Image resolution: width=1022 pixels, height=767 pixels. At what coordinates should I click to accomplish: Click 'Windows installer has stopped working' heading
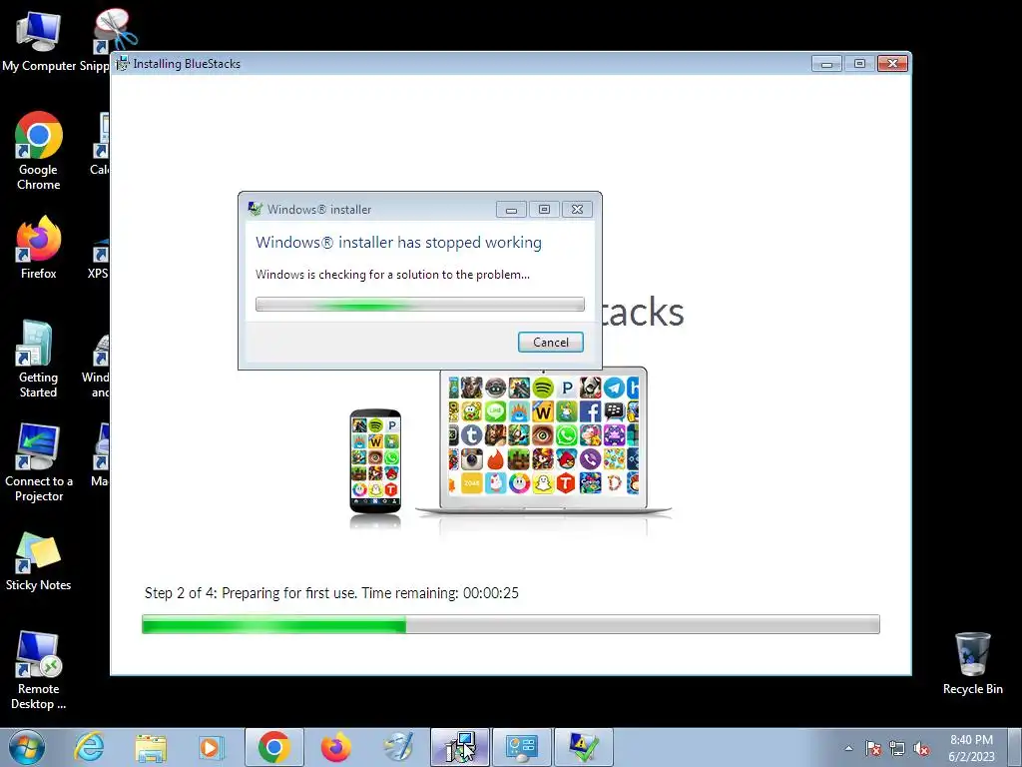pyautogui.click(x=398, y=242)
